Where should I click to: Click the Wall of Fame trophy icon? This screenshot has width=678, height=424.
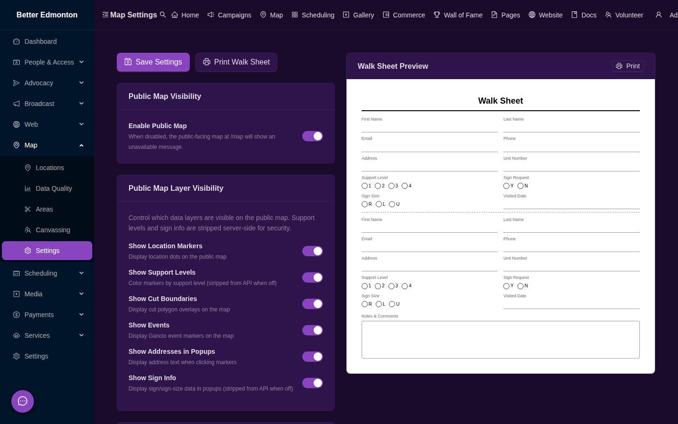tap(437, 15)
